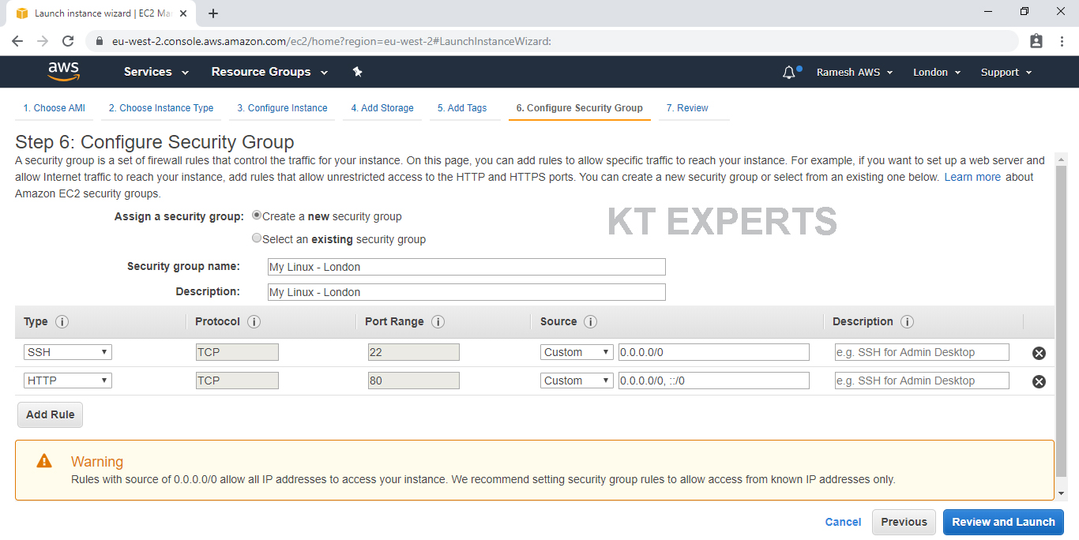This screenshot has height=540, width=1079.
Task: Click info icon next to Type header
Action: point(62,322)
